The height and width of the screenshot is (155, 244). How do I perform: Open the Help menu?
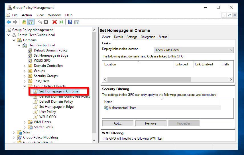tap(69, 15)
